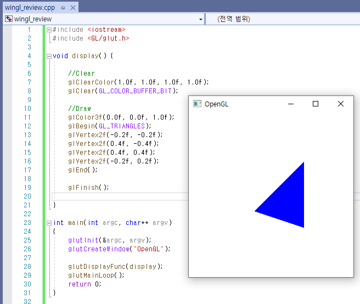
Task: Click GL_COLOR_BUFFER_BIT constant
Action: pos(135,91)
